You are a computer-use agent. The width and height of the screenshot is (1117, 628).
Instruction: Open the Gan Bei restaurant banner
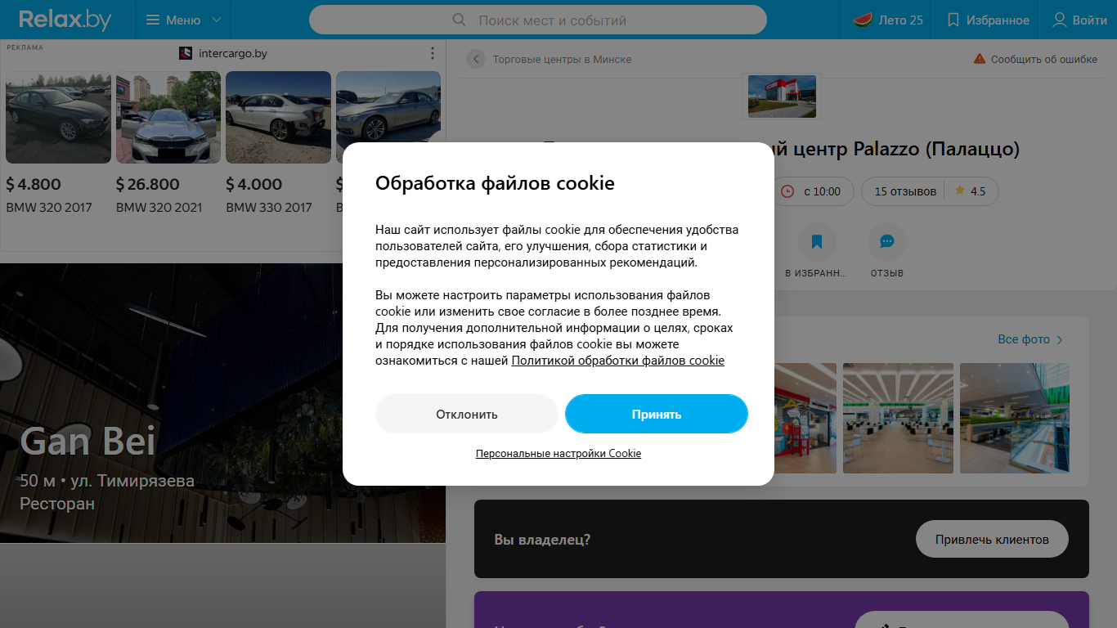(x=223, y=403)
